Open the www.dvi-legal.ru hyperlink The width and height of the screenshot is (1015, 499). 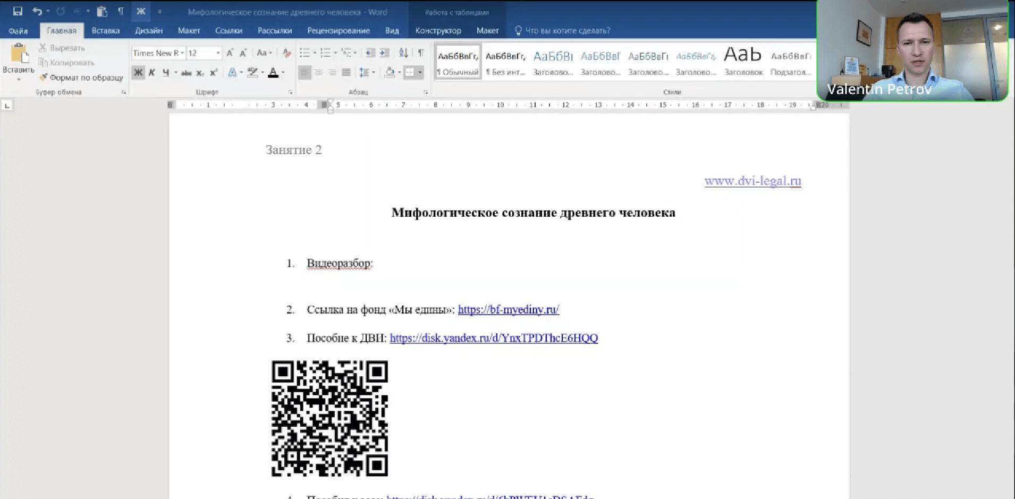pyautogui.click(x=752, y=181)
